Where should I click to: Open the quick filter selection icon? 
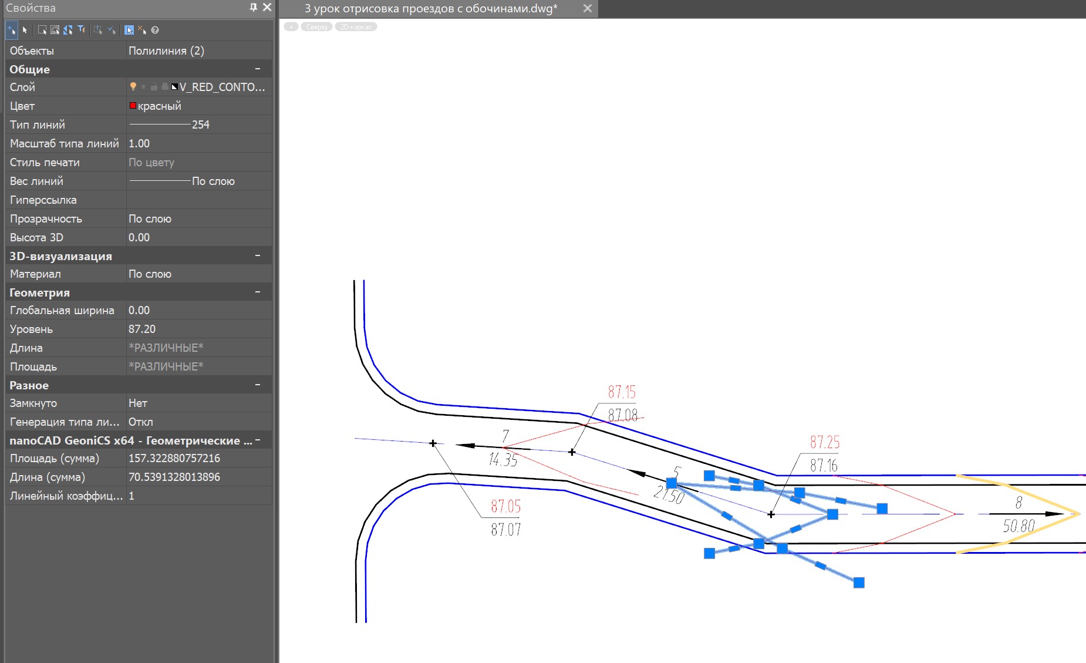(82, 30)
